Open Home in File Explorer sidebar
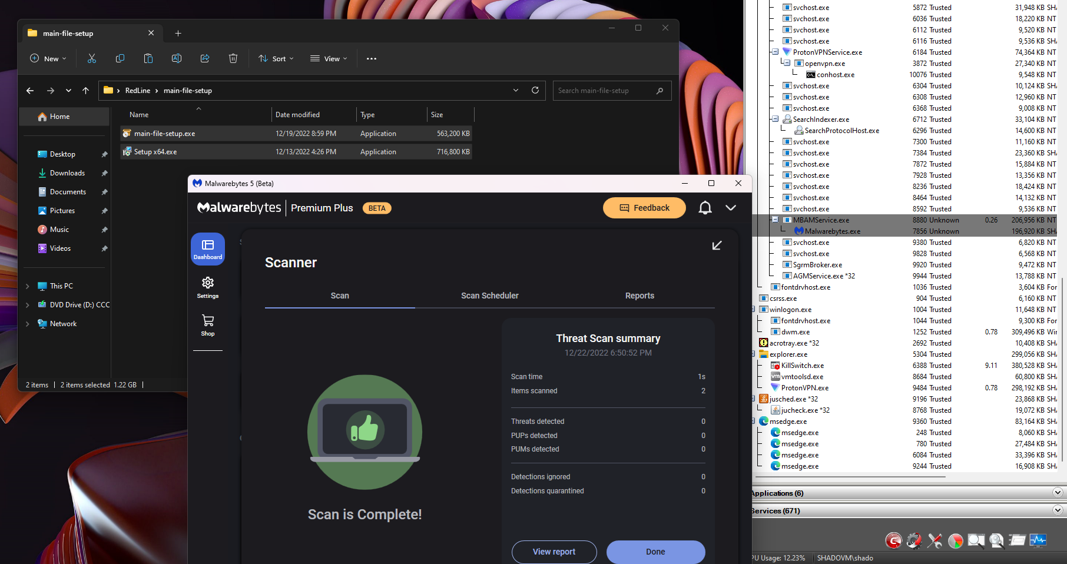The image size is (1067, 564). [65, 117]
